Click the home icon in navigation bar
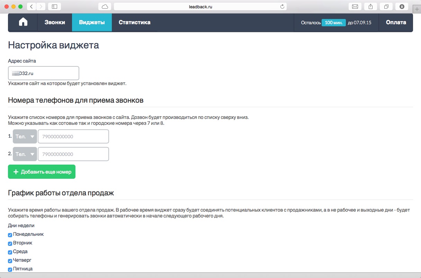The height and width of the screenshot is (278, 421). pyautogui.click(x=23, y=22)
